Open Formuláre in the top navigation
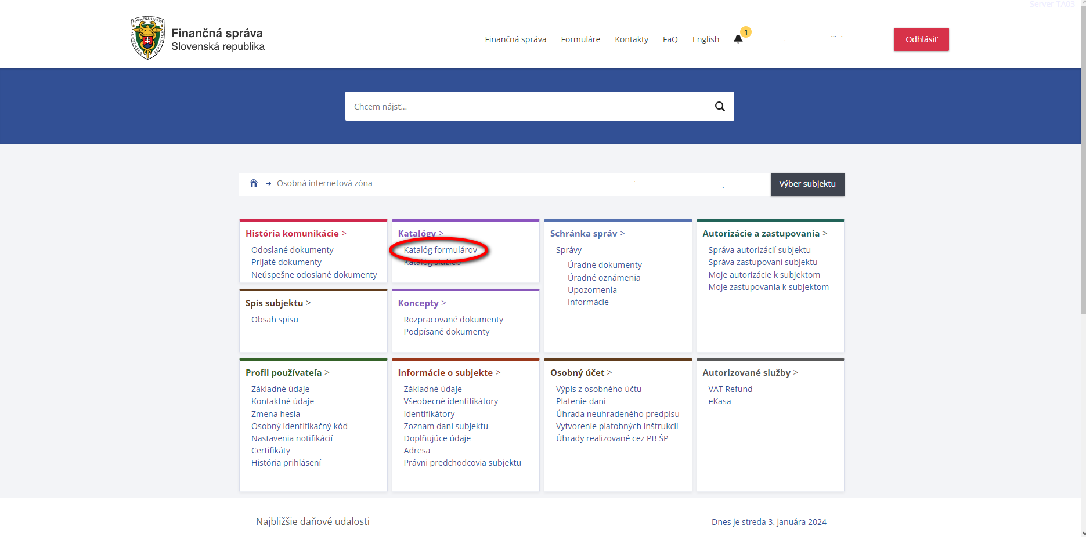The width and height of the screenshot is (1086, 537). click(x=580, y=39)
